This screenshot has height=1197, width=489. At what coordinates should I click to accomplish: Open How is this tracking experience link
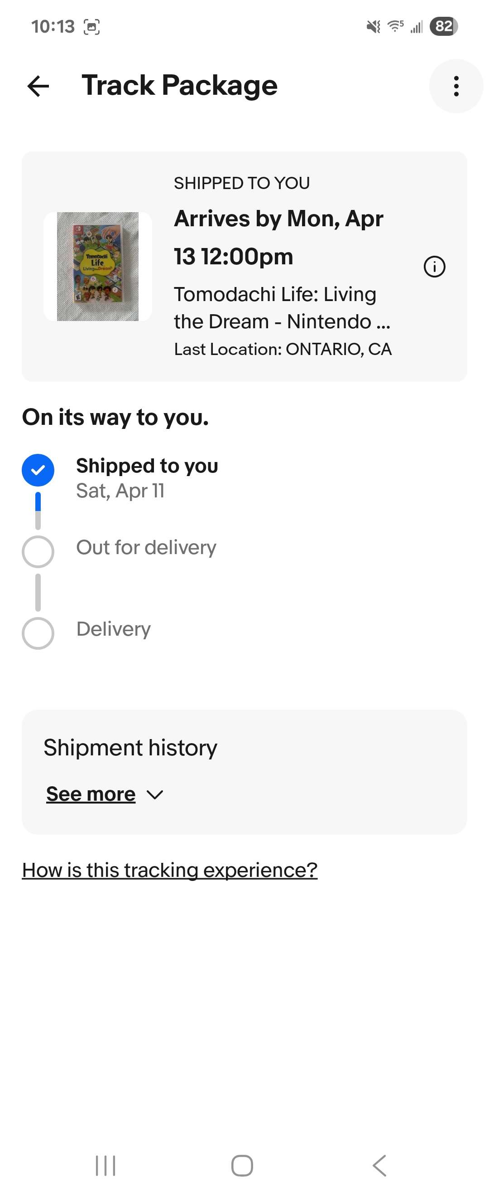pyautogui.click(x=170, y=869)
